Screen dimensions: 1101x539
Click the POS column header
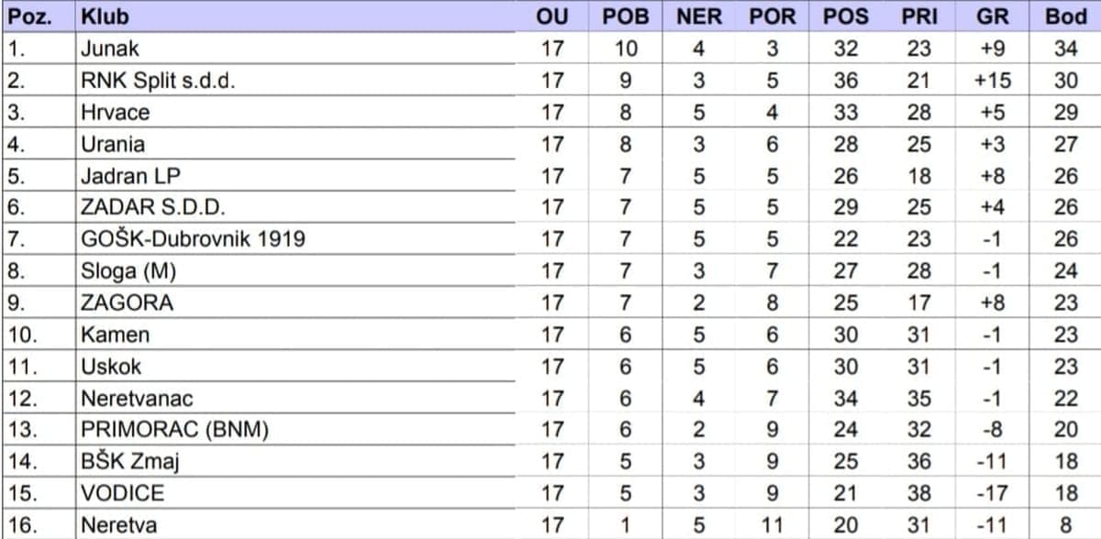845,16
